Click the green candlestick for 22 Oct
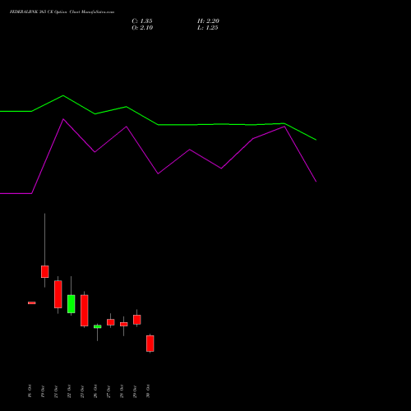 pos(72,304)
